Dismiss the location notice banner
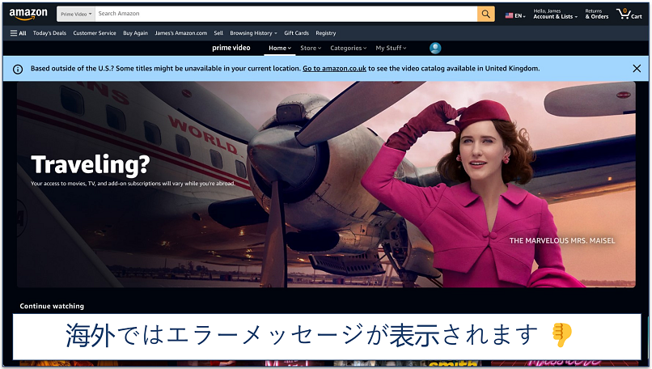The width and height of the screenshot is (652, 369). (x=637, y=69)
